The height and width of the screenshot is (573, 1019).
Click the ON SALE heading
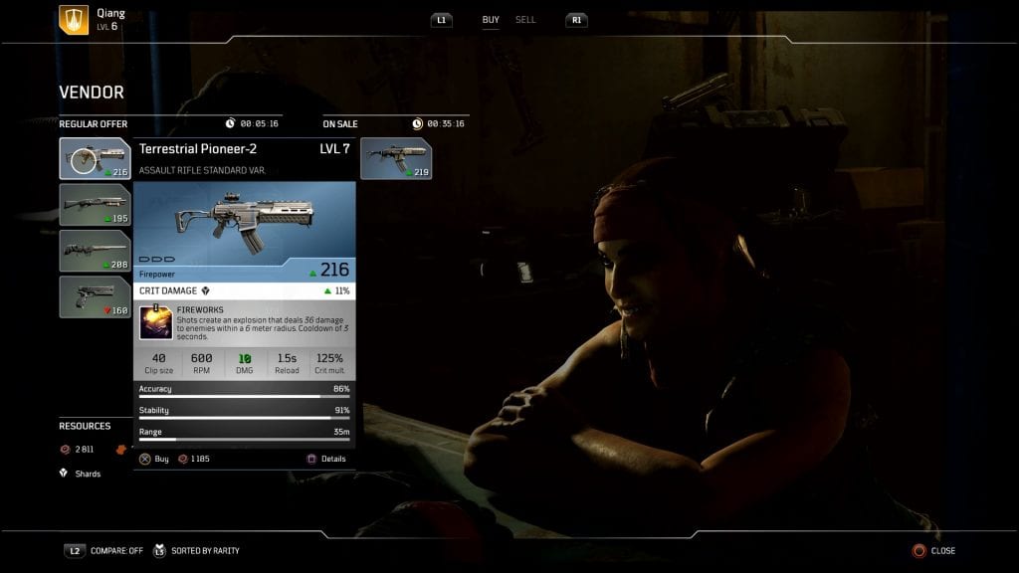tap(340, 123)
